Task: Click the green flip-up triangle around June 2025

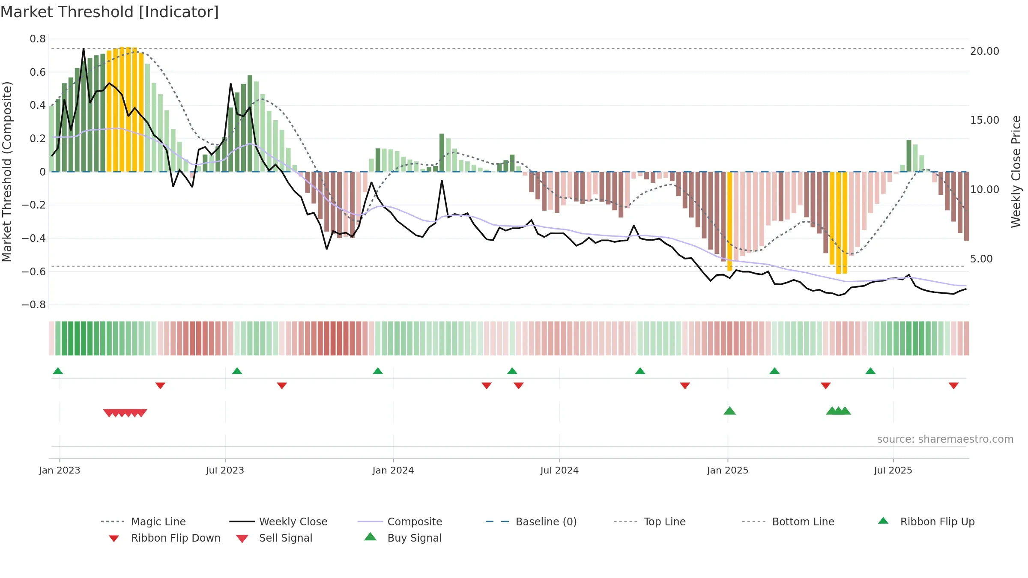Action: coord(870,371)
